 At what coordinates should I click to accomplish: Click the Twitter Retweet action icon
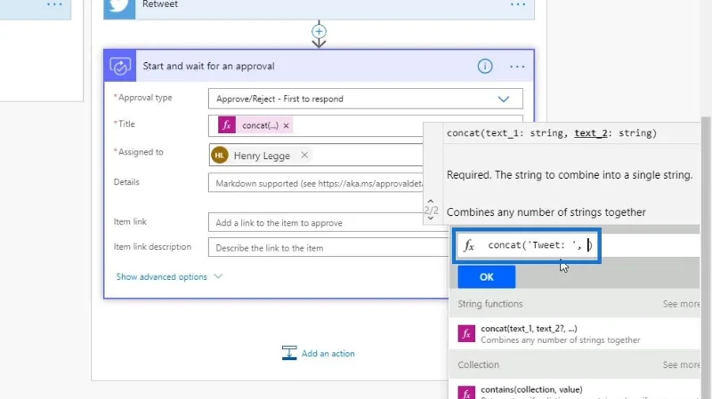tap(119, 7)
